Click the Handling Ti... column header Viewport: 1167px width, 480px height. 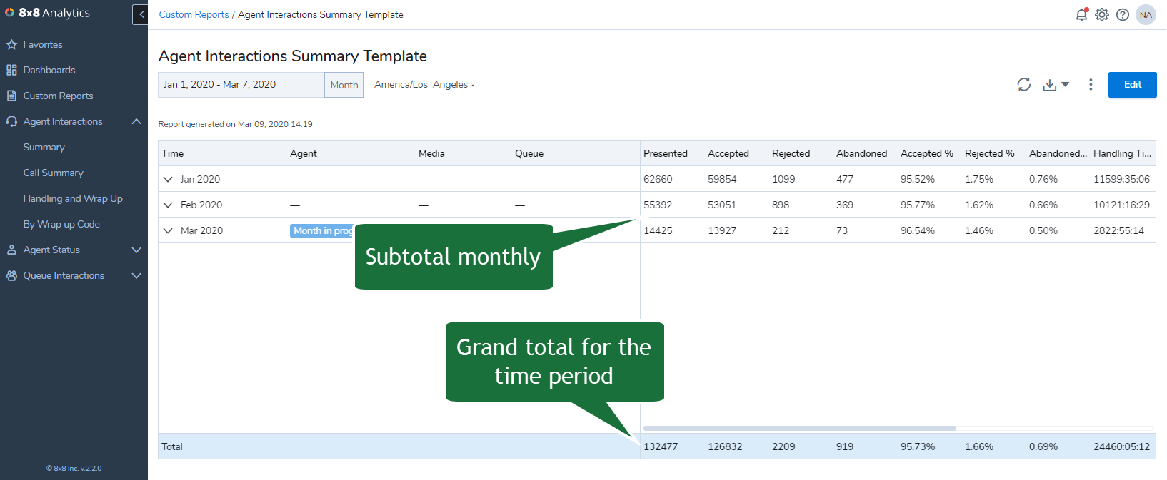[x=1122, y=153]
